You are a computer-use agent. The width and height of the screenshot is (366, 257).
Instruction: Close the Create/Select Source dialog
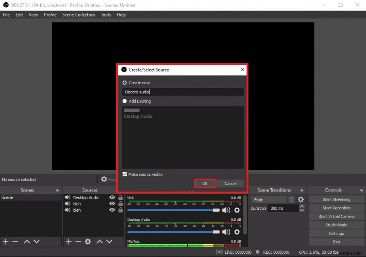click(242, 70)
